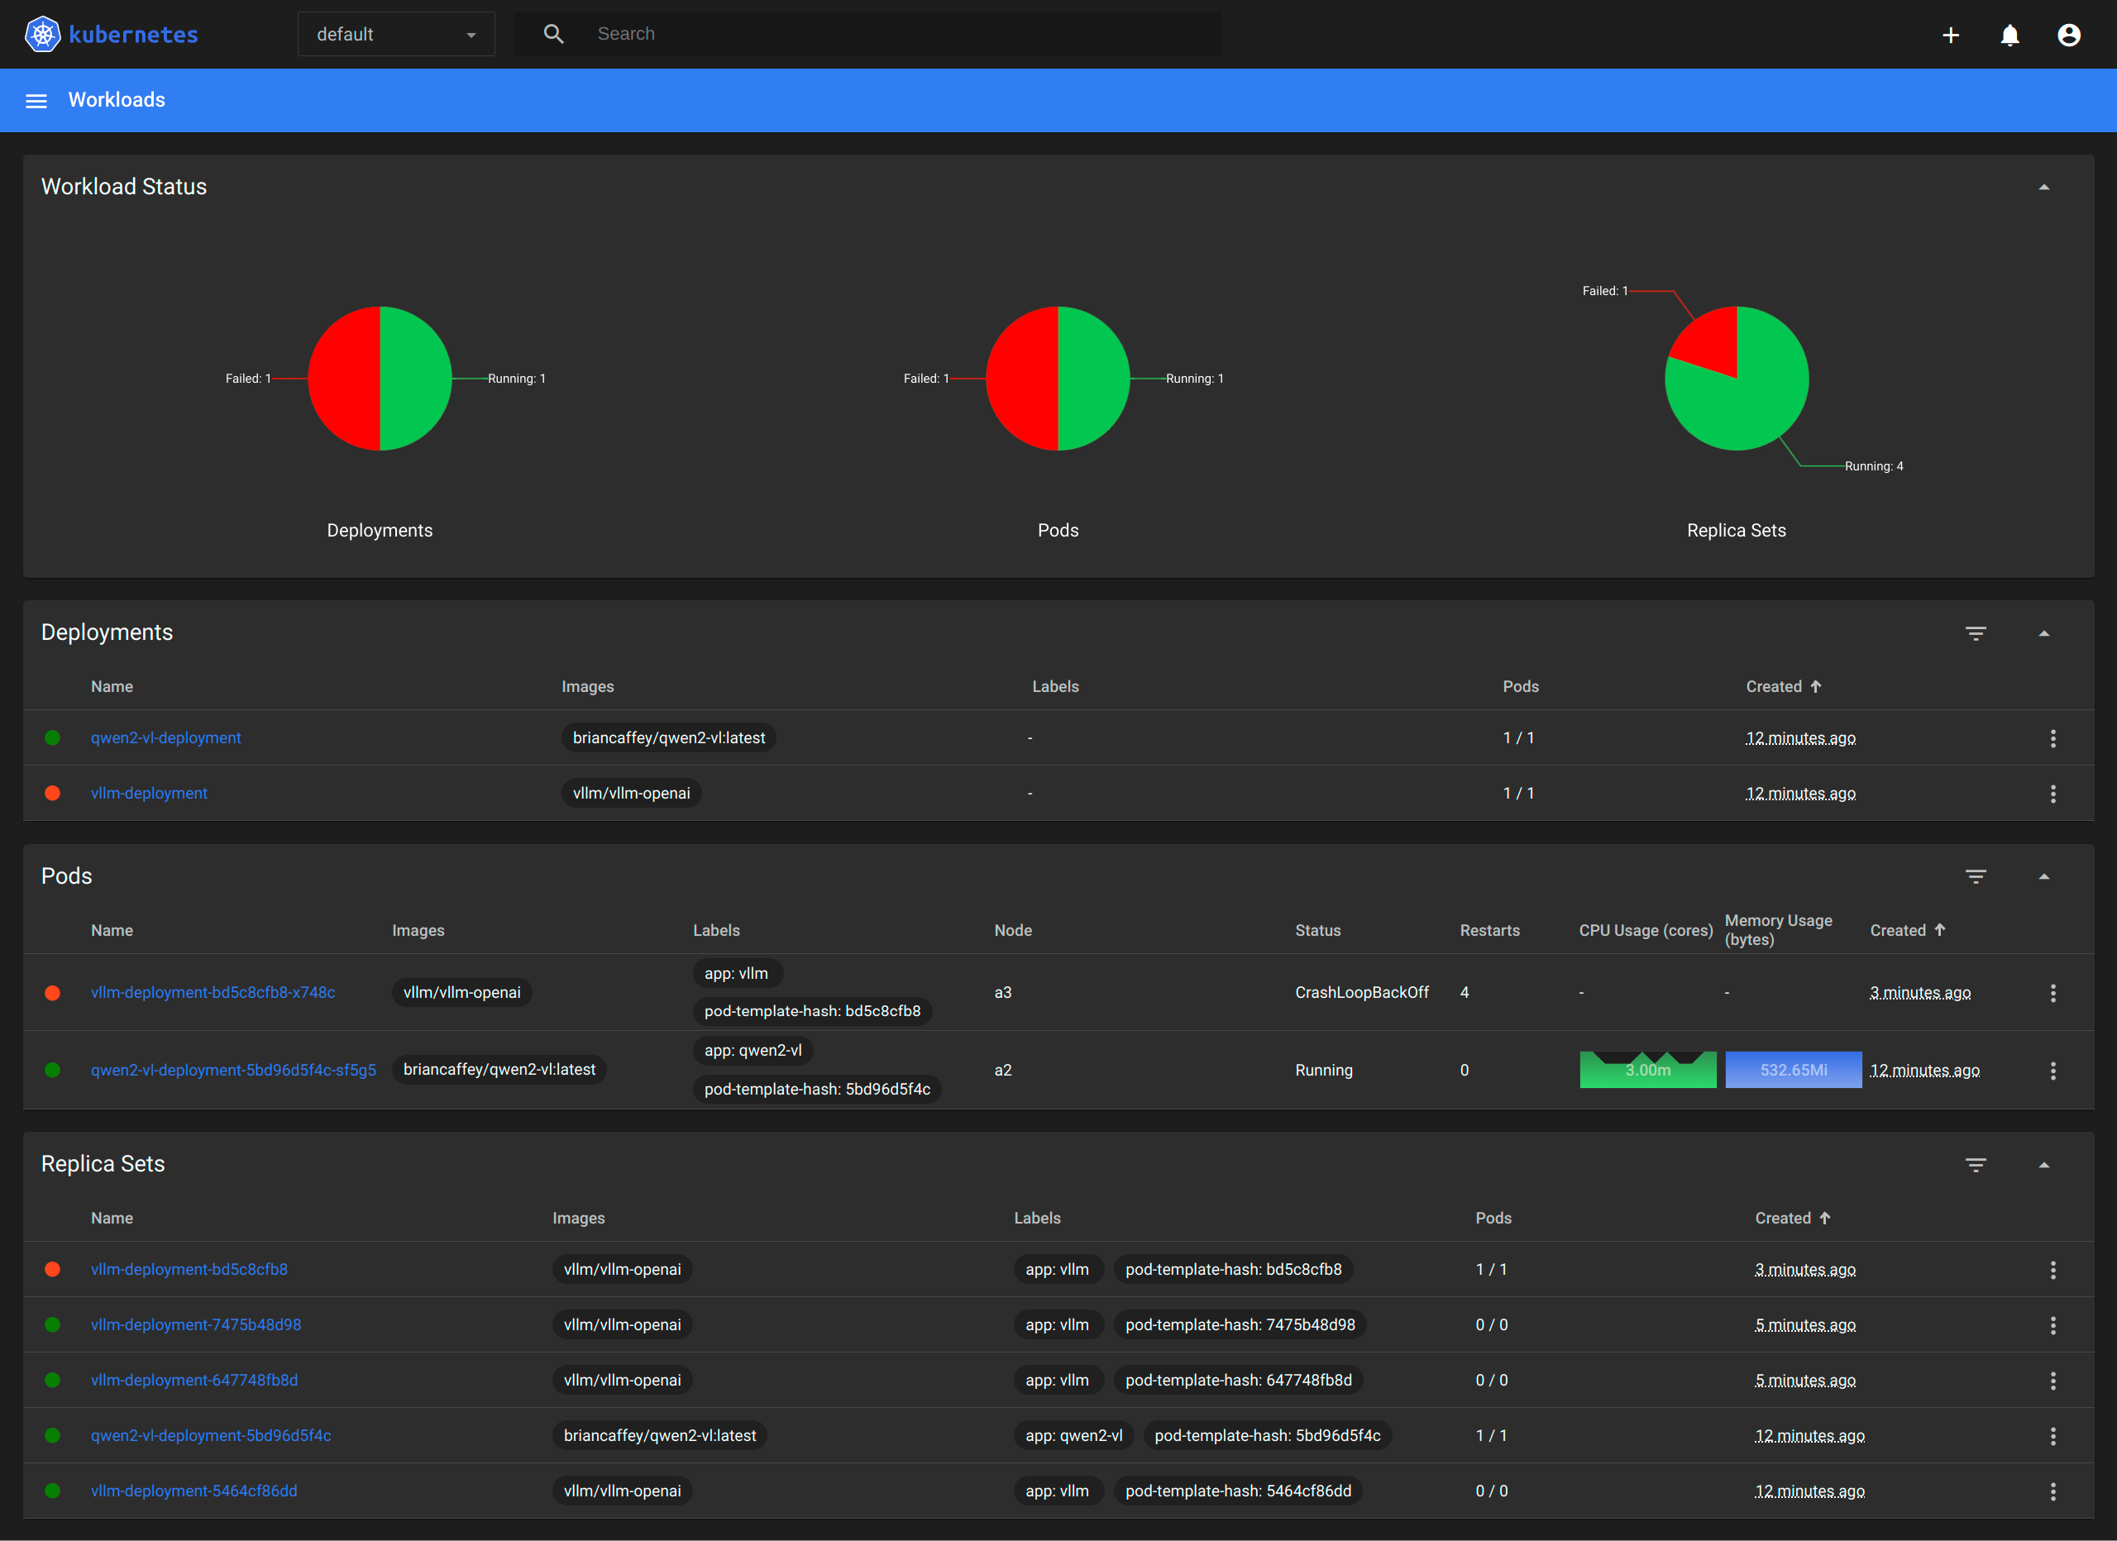Screen dimensions: 2117x1541
Task: Click red status dot of vllm-deployment
Action: point(52,794)
